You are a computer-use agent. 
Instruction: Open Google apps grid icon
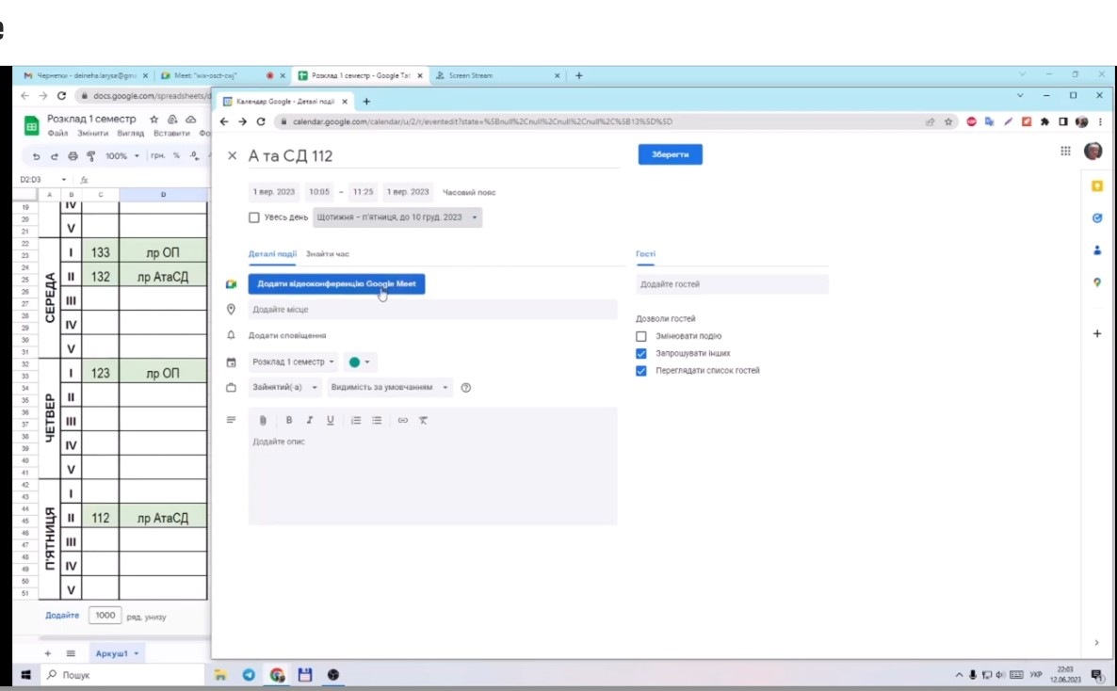tap(1065, 152)
